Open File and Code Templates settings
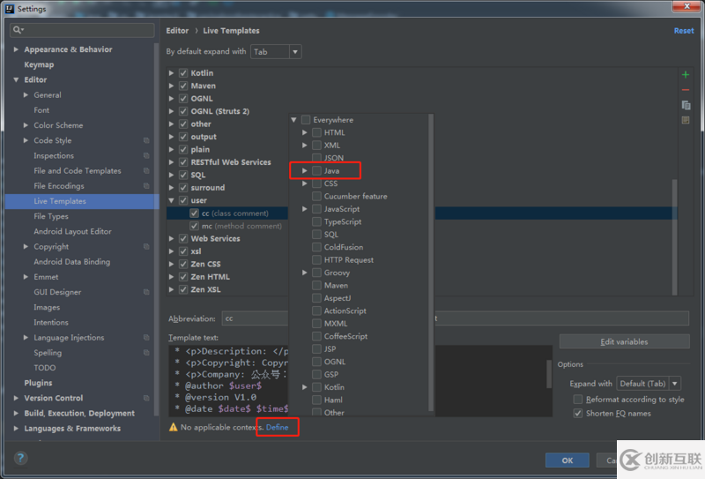The width and height of the screenshot is (705, 479). [x=78, y=171]
